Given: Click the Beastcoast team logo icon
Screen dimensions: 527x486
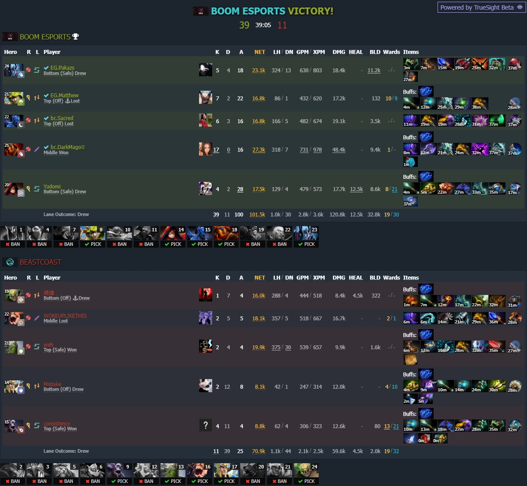Looking at the screenshot, I should coord(10,262).
